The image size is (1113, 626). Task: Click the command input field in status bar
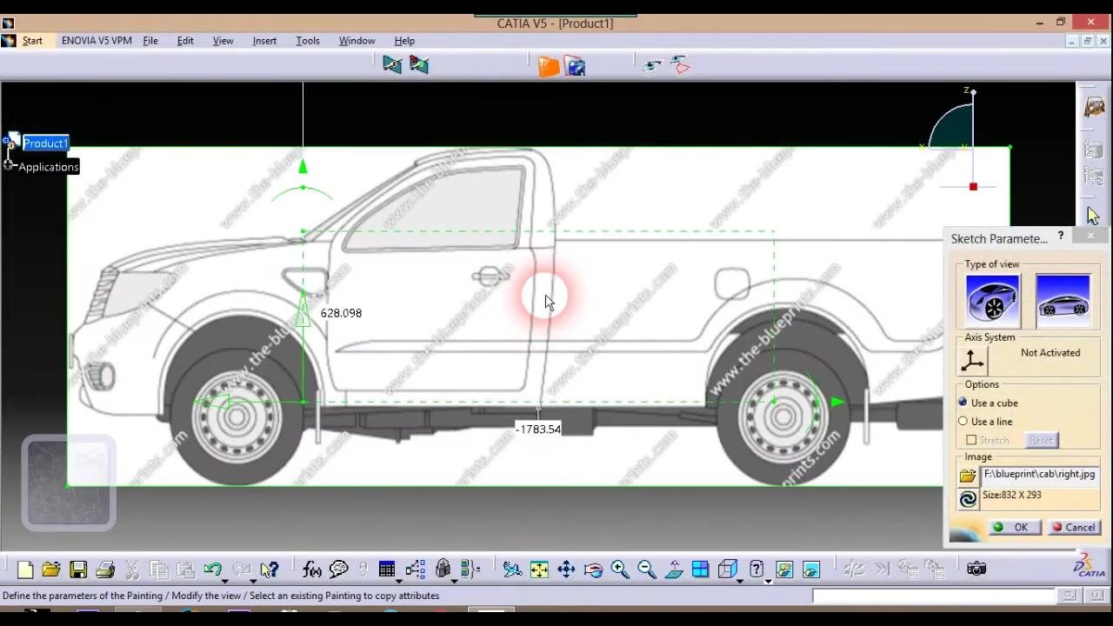934,596
